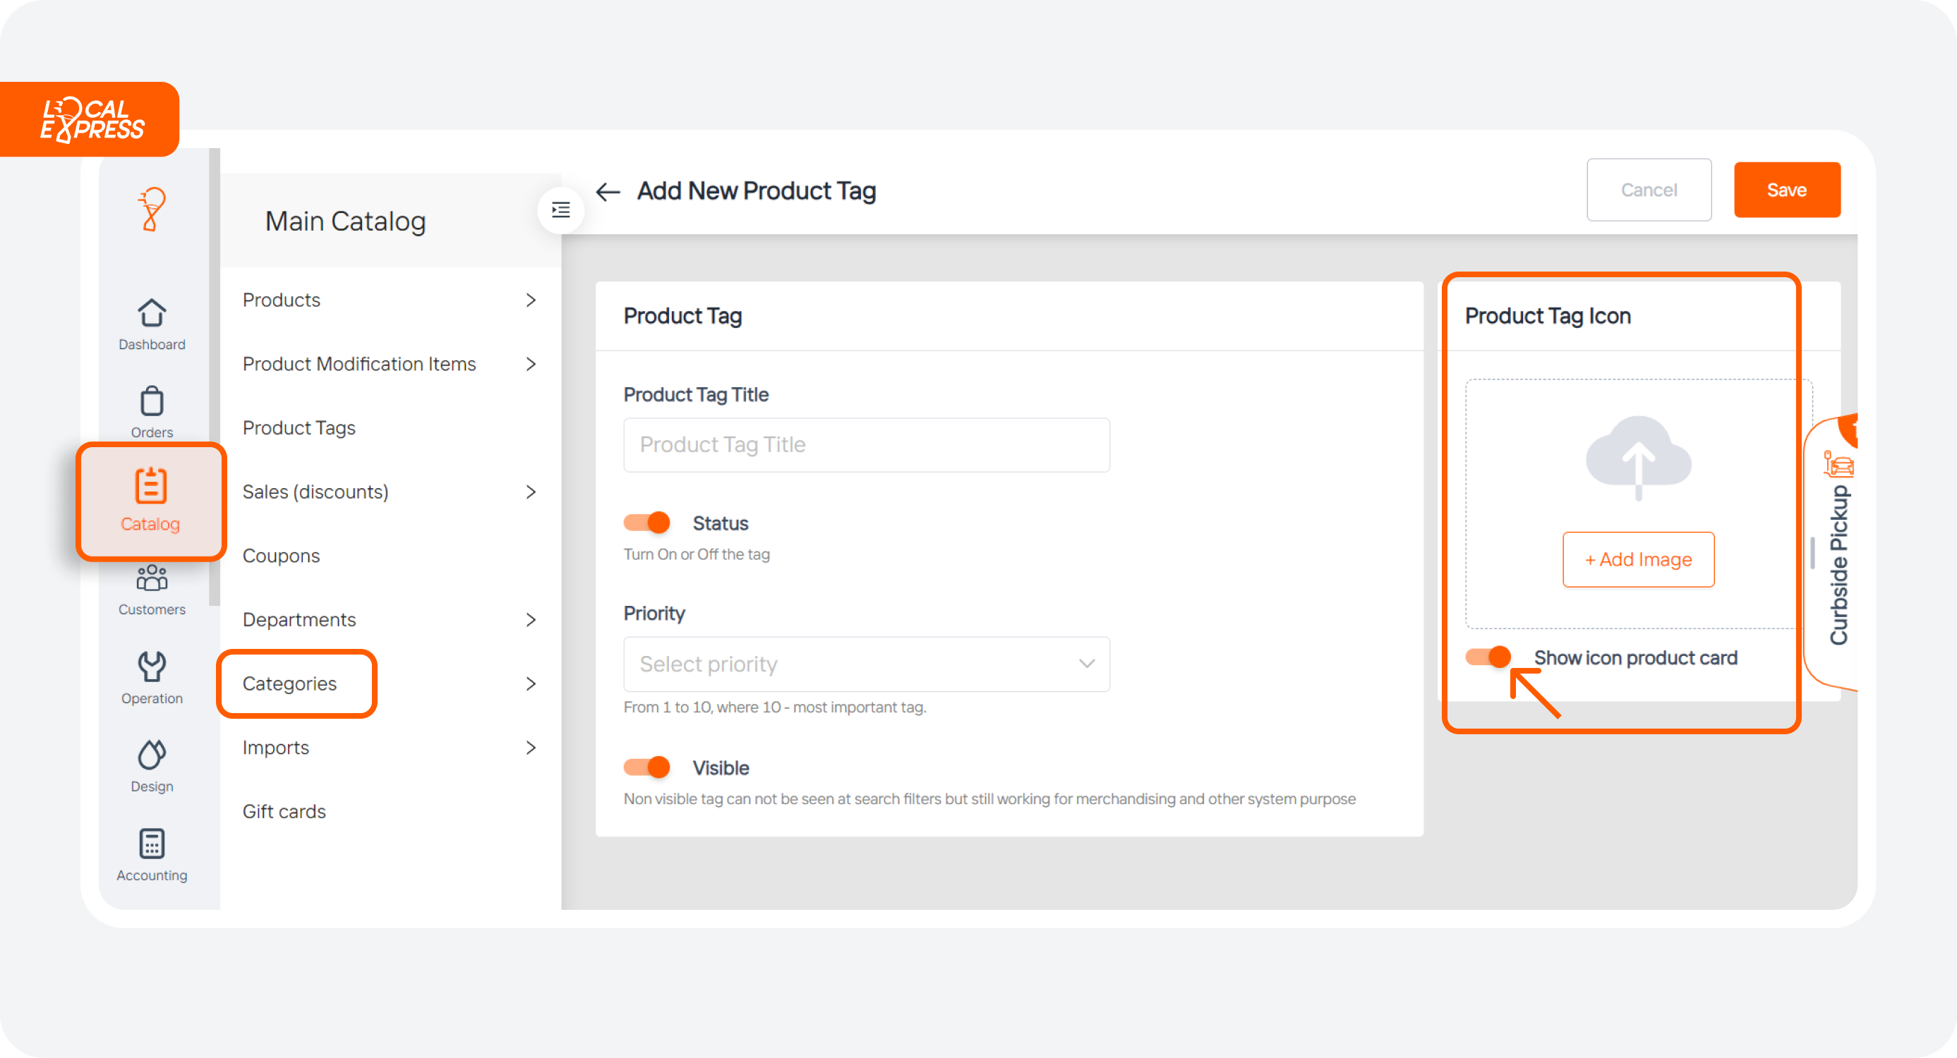This screenshot has width=1957, height=1058.
Task: Disable the Visible toggle
Action: (646, 767)
